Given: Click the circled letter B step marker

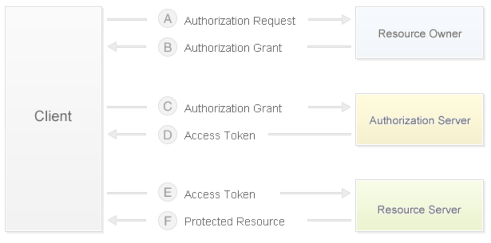Looking at the screenshot, I should point(168,47).
